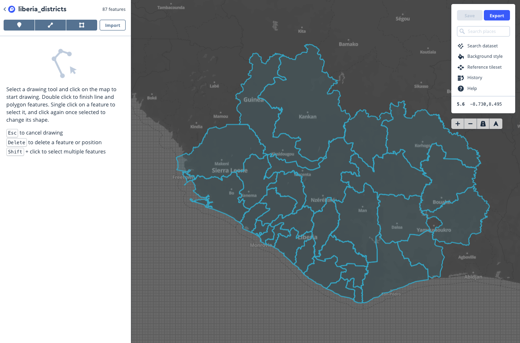Open the Background style options
The height and width of the screenshot is (343, 520).
coord(485,57)
